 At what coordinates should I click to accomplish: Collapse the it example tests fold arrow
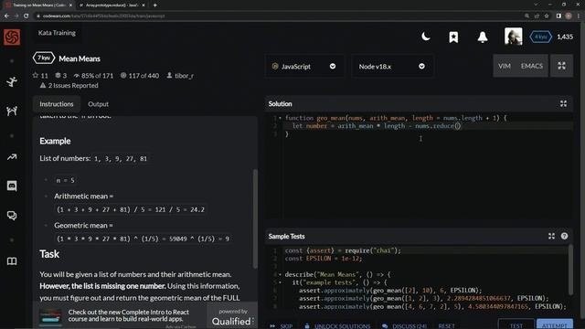[281, 282]
